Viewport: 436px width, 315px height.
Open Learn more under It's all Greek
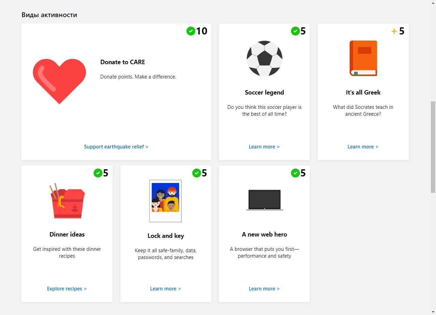pyautogui.click(x=363, y=147)
